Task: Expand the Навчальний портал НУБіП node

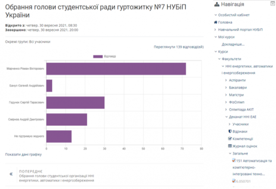Action: click(215, 30)
